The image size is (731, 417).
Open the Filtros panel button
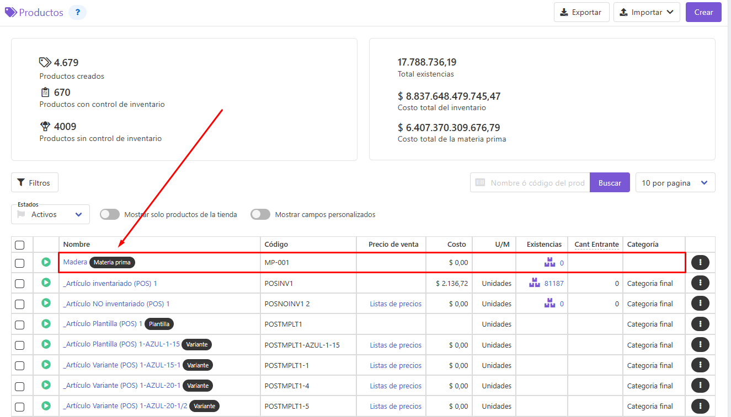35,182
